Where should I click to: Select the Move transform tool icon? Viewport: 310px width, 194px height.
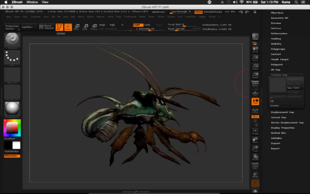pyautogui.click(x=76, y=27)
